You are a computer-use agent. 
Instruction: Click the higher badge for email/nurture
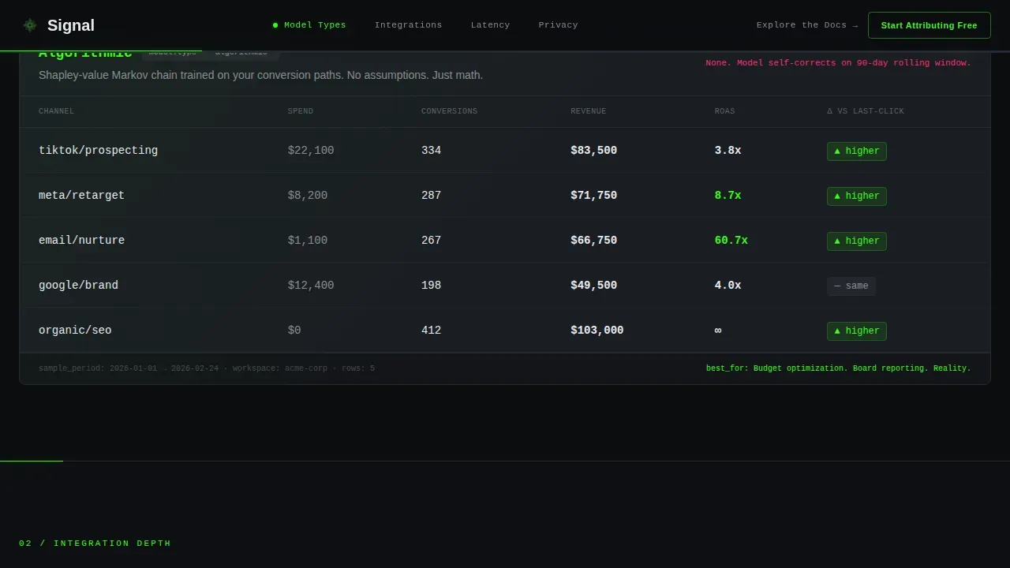(x=856, y=241)
